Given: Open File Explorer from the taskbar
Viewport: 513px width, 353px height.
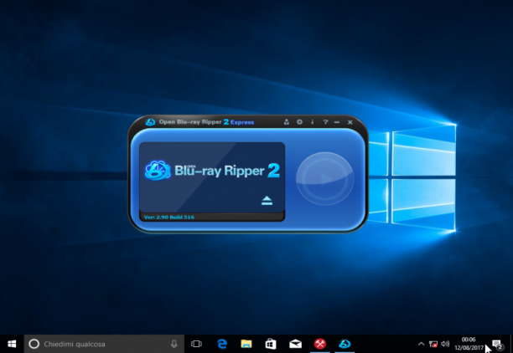Looking at the screenshot, I should (x=246, y=344).
